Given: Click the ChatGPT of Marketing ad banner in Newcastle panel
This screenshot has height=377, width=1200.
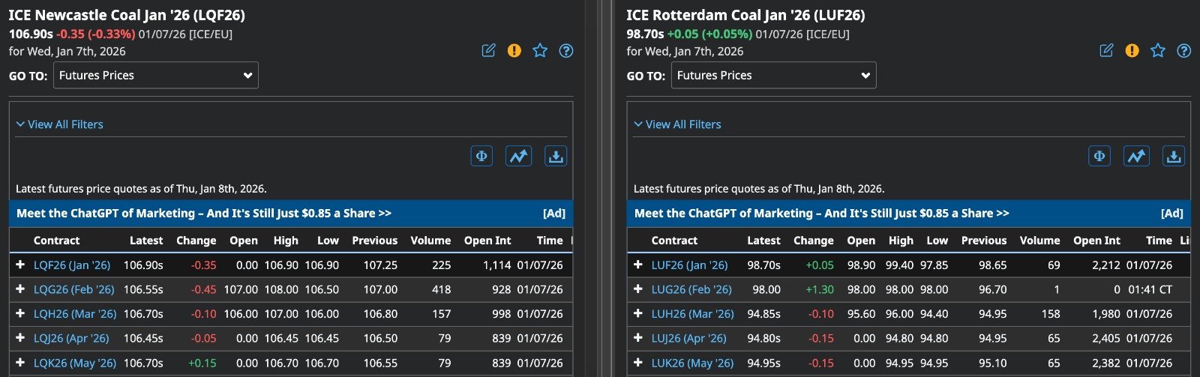Looking at the screenshot, I should point(204,214).
